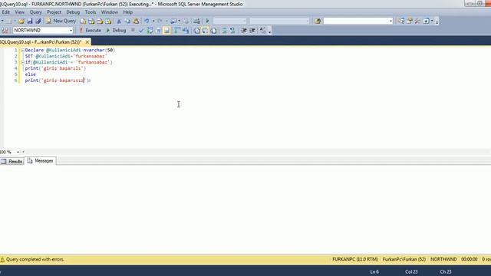The width and height of the screenshot is (491, 276).
Task: Click the wrench Toolbox icon
Action: tap(417, 21)
